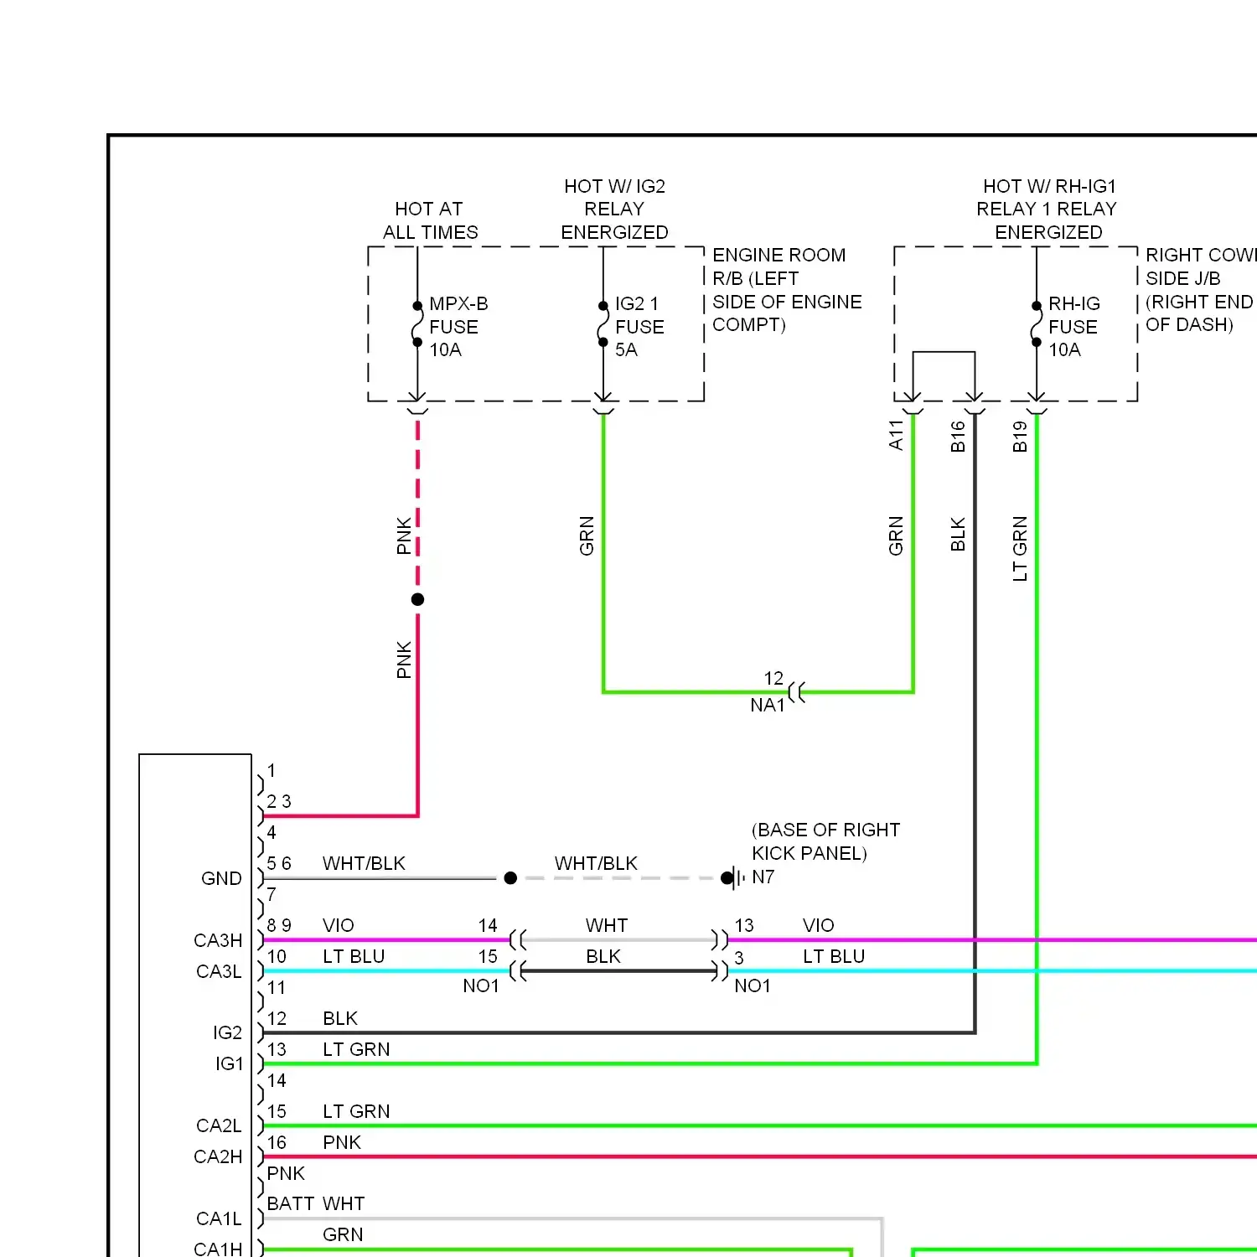Click the WHT label between NO1 connectors
This screenshot has height=1257, width=1257.
[x=607, y=925]
